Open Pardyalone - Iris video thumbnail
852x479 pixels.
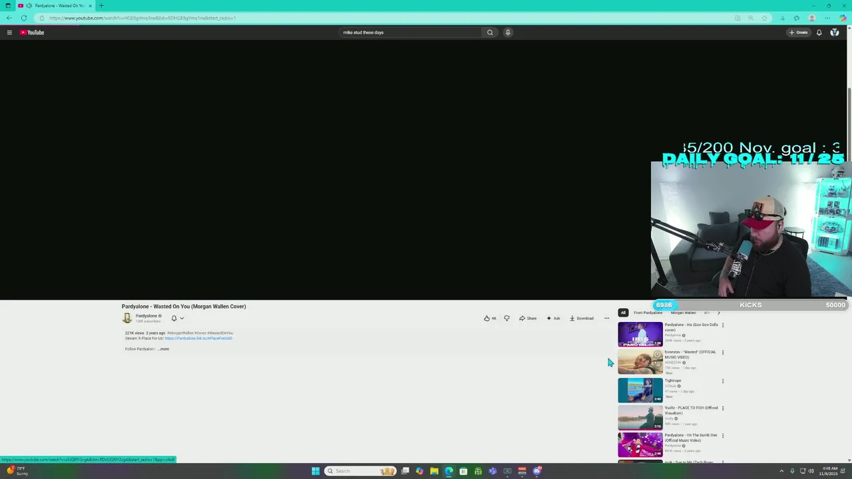[x=640, y=334]
